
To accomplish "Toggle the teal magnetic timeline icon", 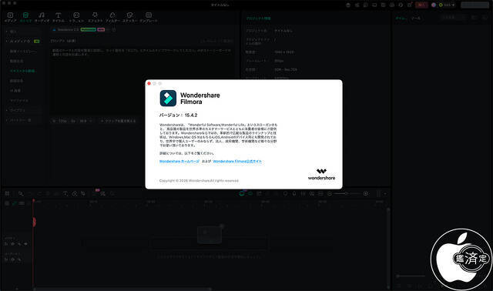I will [x=242, y=193].
